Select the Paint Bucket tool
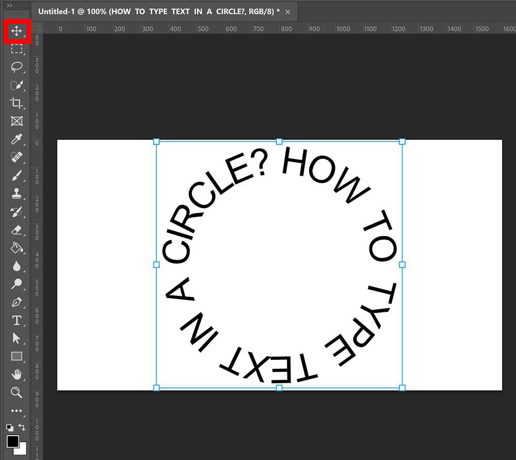 coord(17,248)
